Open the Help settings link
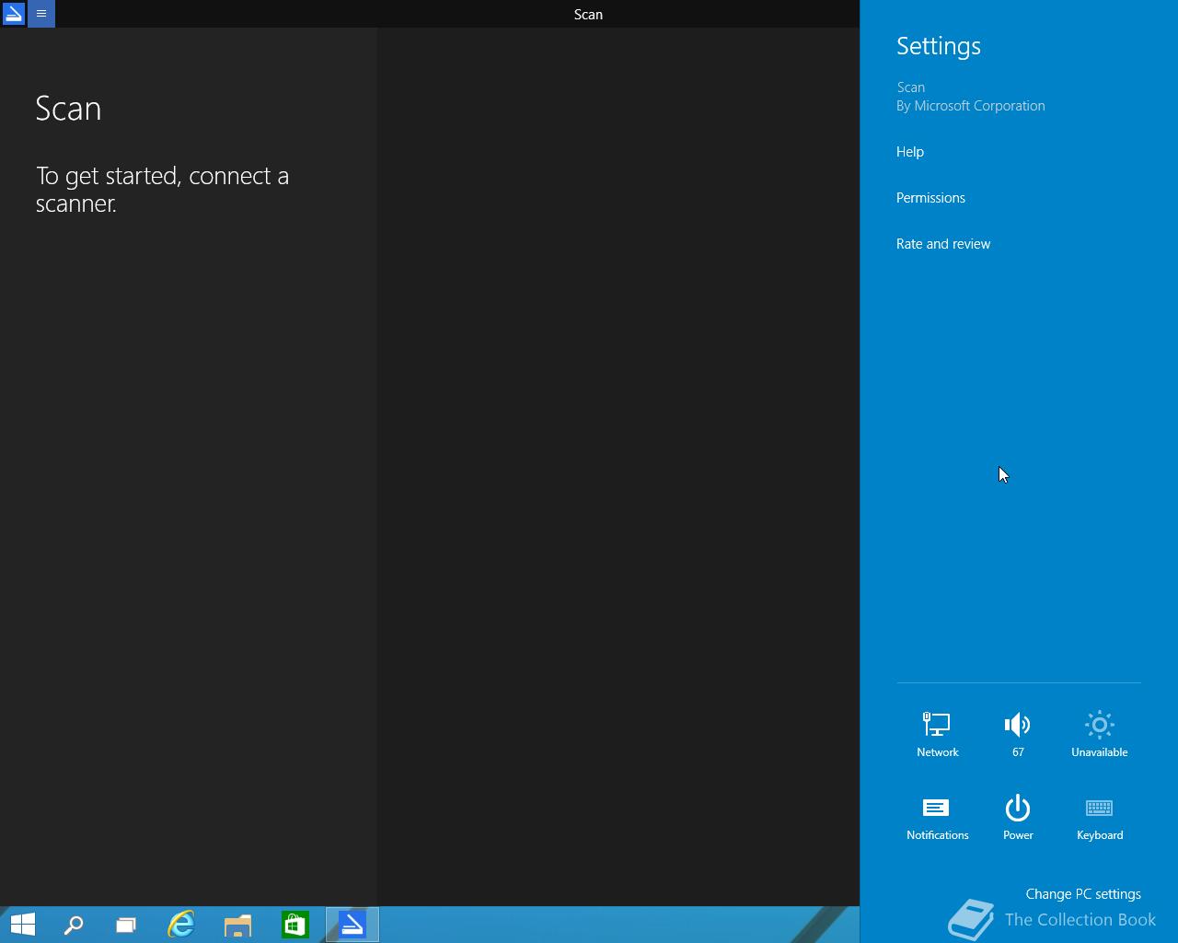The image size is (1178, 943). (910, 152)
